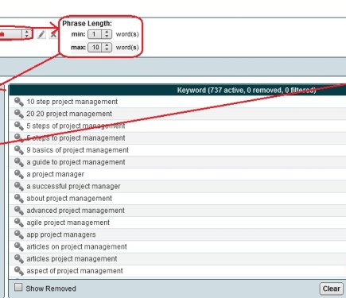Click magnifier icon beside 'a guide to project management'
The image size is (346, 298).
(x=19, y=162)
